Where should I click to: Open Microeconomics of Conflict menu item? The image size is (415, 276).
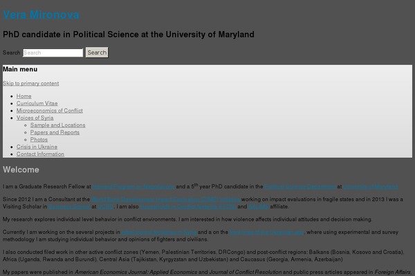click(50, 110)
